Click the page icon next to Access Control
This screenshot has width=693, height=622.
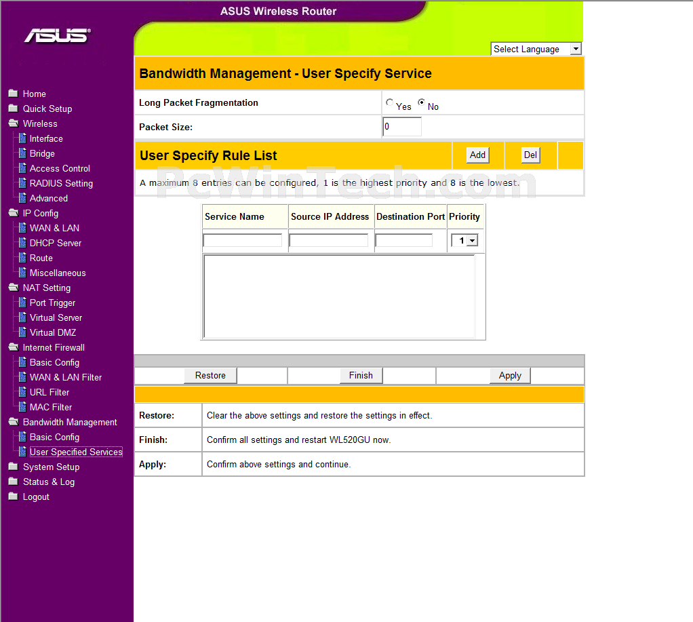click(x=22, y=168)
